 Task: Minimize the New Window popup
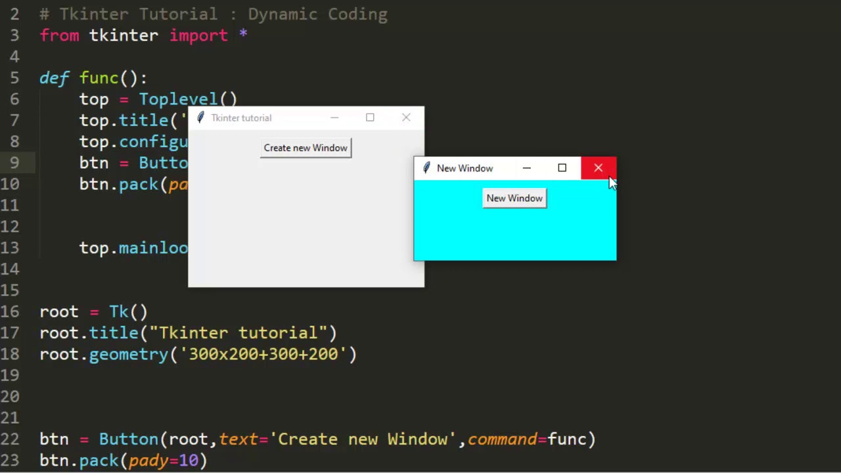pyautogui.click(x=526, y=168)
